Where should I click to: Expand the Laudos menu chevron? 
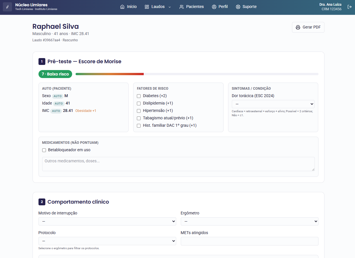[170, 7]
